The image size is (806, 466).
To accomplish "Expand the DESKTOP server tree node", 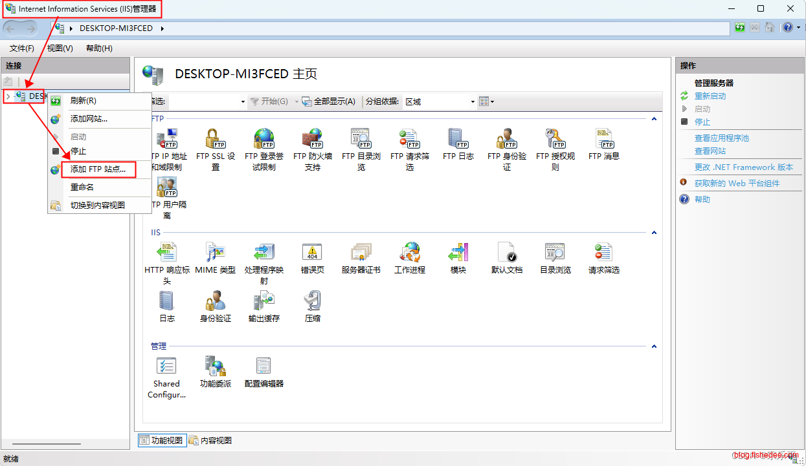I will tap(8, 96).
